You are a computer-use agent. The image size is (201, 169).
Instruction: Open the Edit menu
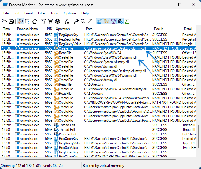coord(17,13)
